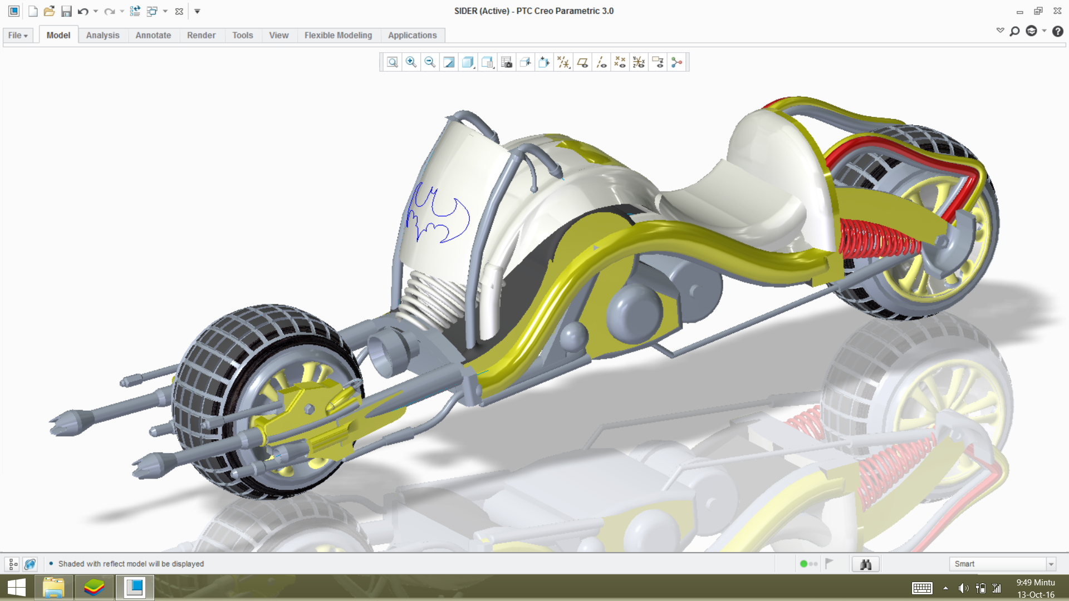
Task: Expand the Smart selection filter dropdown
Action: point(1051,564)
